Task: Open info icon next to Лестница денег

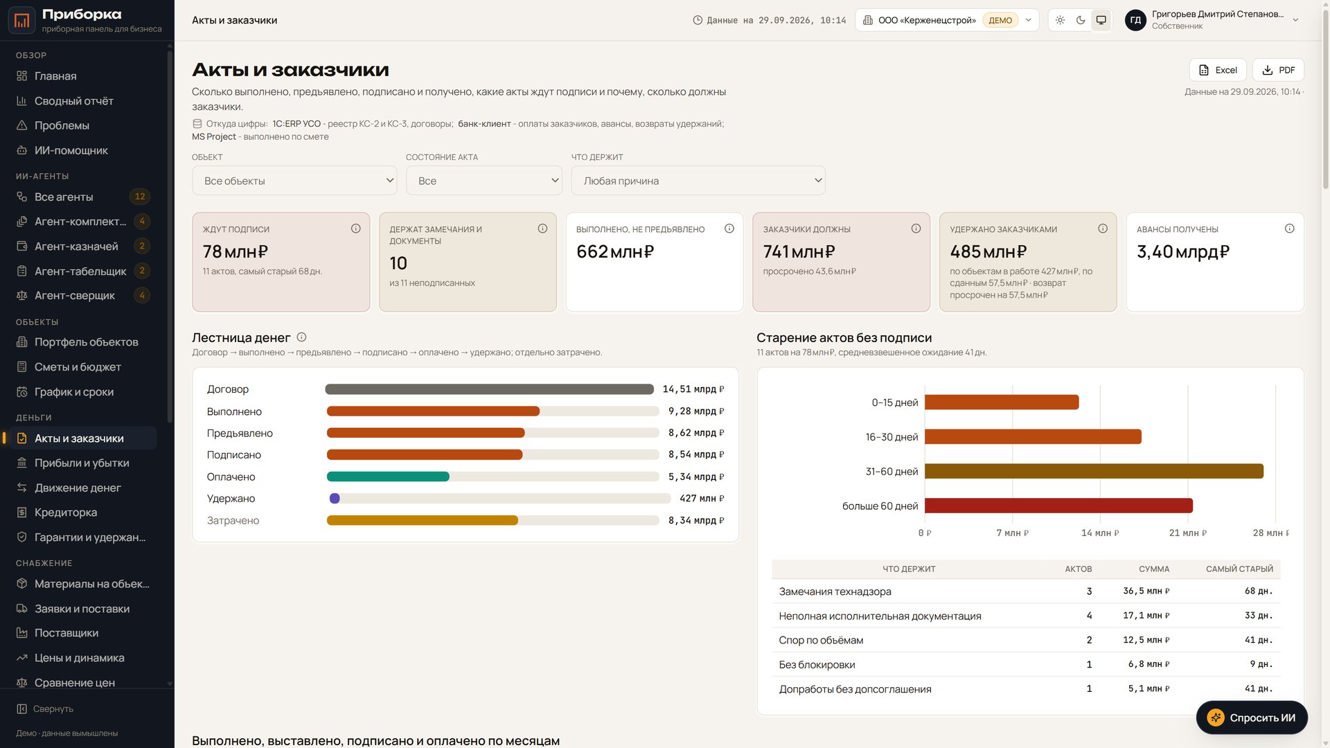Action: click(301, 337)
